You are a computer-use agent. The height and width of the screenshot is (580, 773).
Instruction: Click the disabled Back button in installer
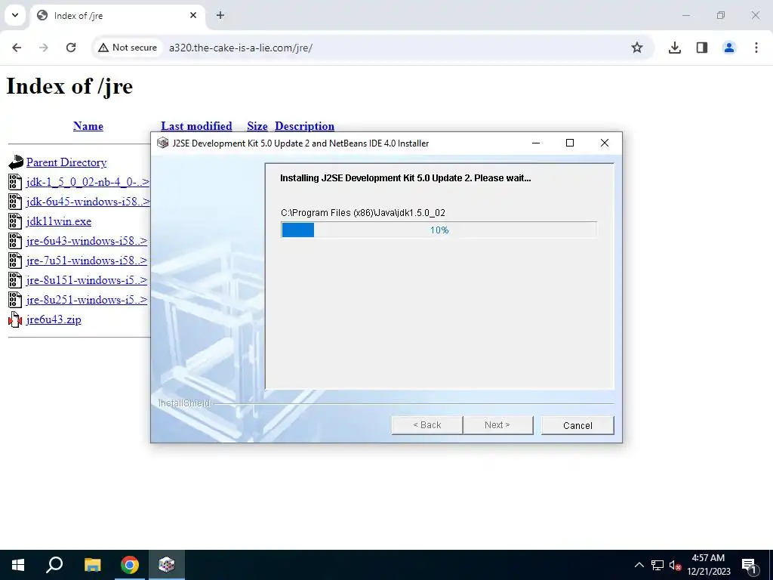click(427, 425)
